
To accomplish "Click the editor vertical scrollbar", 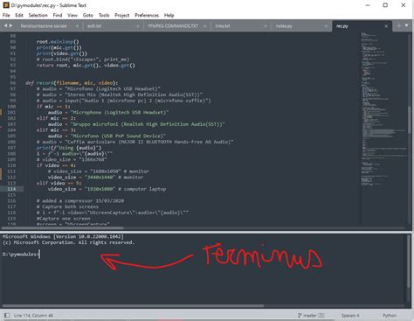I will coord(409,121).
